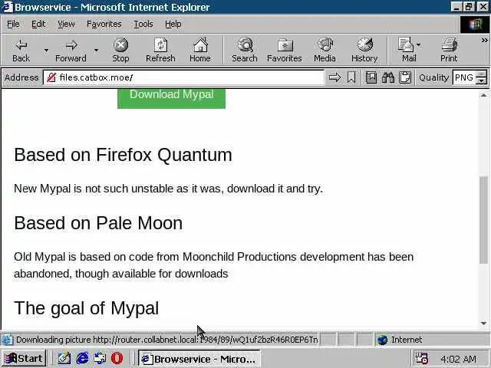
Task: Open the View menu
Action: coord(66,24)
